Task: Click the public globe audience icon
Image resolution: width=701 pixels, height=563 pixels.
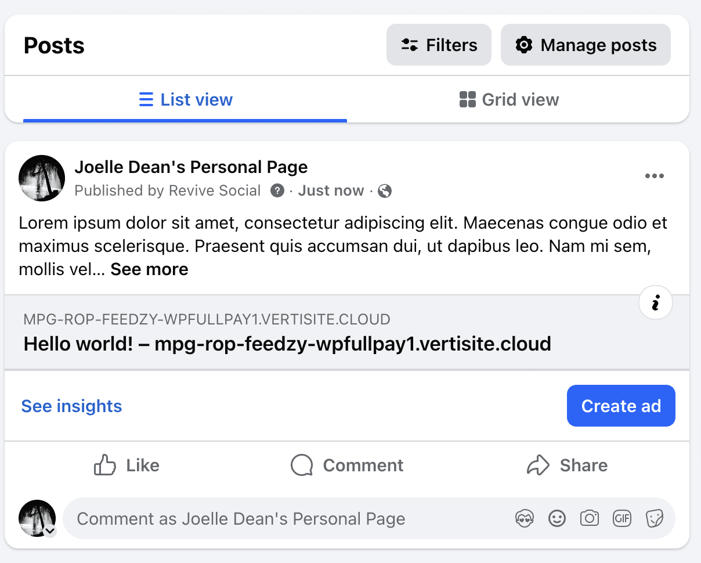Action: click(x=385, y=190)
